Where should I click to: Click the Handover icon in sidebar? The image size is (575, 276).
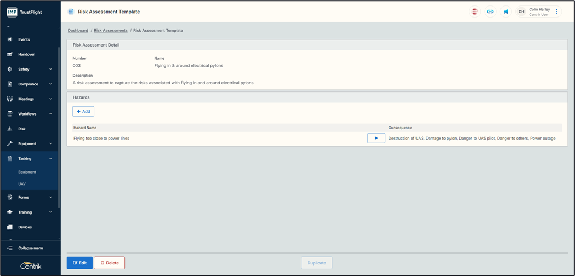pos(9,54)
